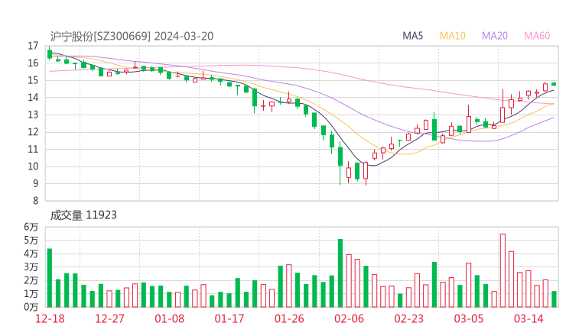The image size is (566, 336).
Task: Click the volume axis label 3万
Action: (x=31, y=267)
